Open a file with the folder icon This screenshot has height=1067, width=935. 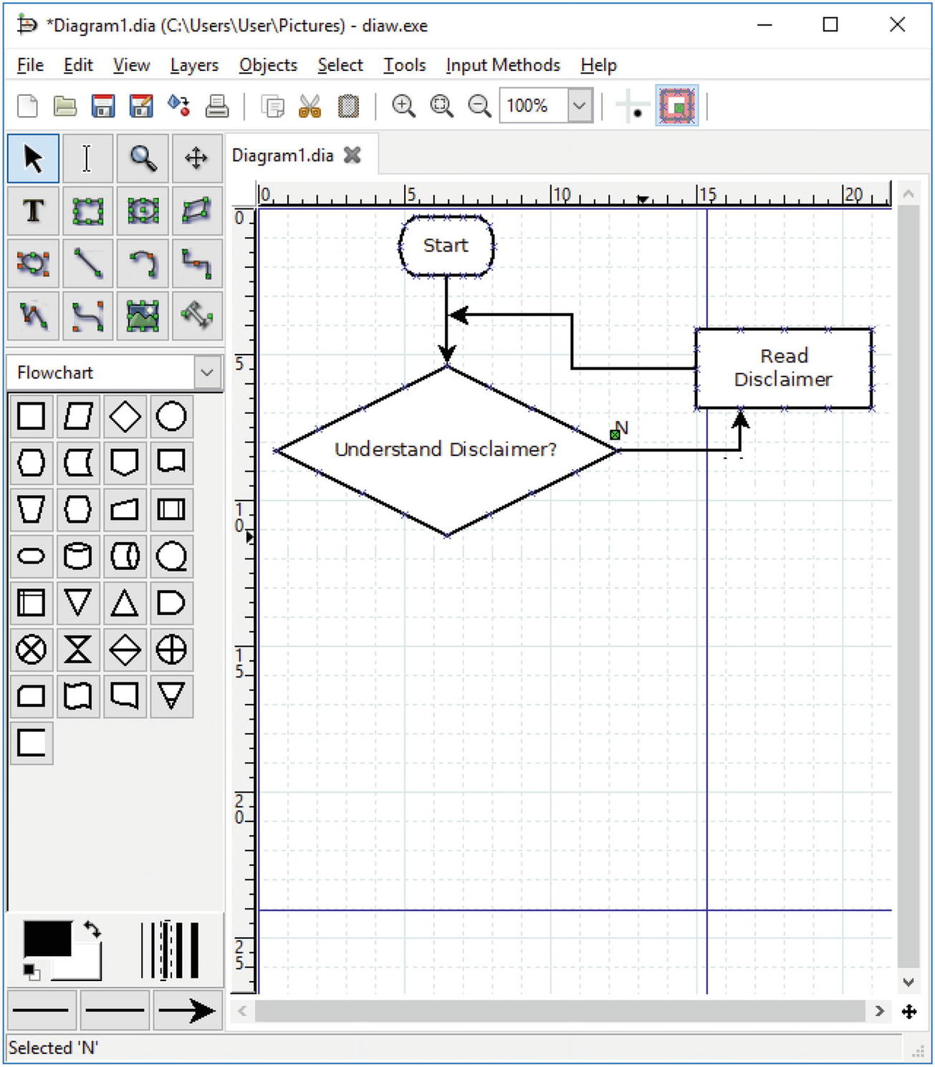click(x=65, y=106)
